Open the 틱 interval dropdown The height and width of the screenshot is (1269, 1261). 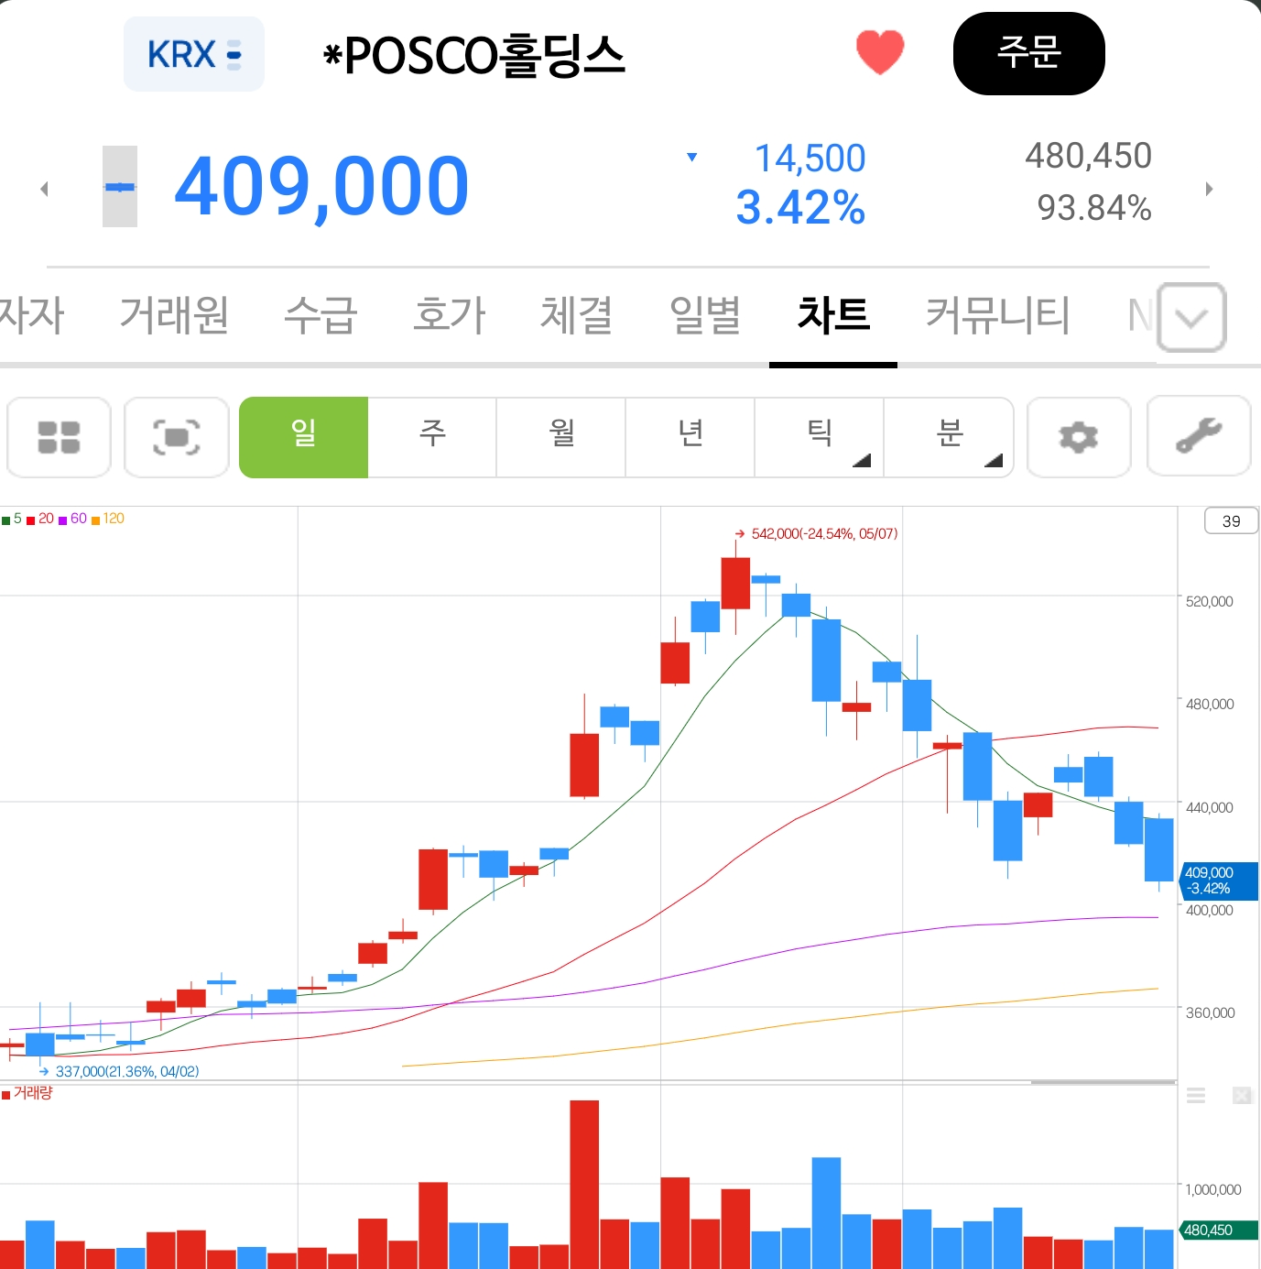(x=819, y=437)
